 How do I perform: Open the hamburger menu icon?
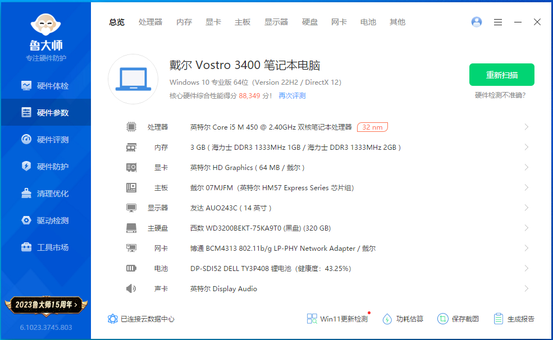(x=498, y=22)
